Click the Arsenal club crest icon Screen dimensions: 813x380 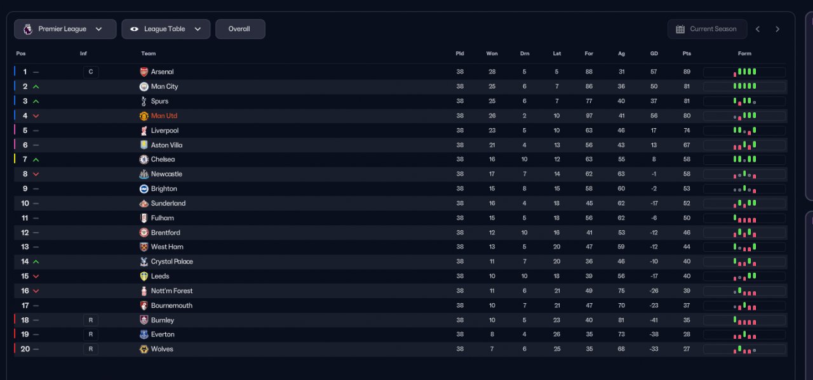(x=144, y=72)
